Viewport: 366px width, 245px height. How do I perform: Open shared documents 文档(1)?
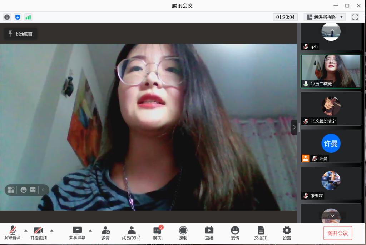tap(261, 233)
